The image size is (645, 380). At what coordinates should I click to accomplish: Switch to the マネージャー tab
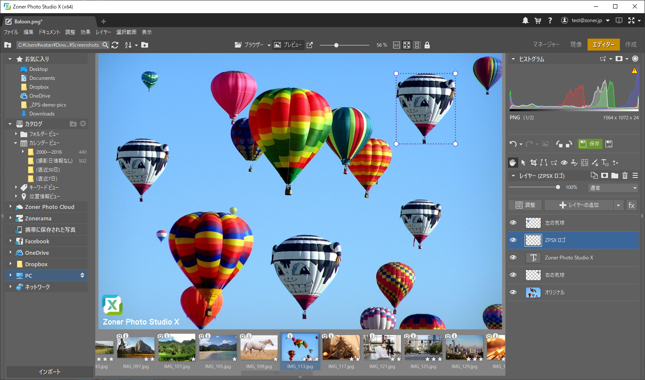point(546,45)
